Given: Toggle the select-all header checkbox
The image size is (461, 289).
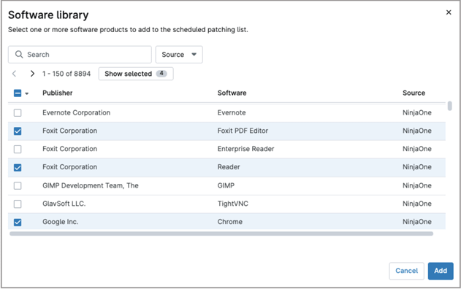Looking at the screenshot, I should 18,93.
